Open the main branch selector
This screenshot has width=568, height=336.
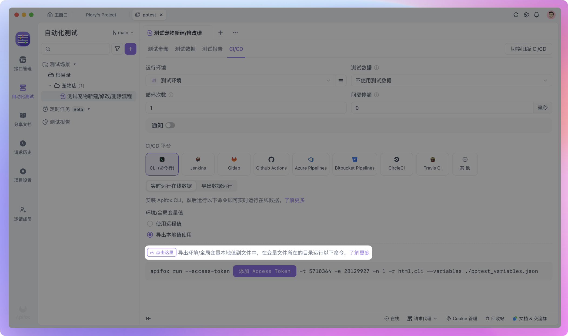point(123,33)
